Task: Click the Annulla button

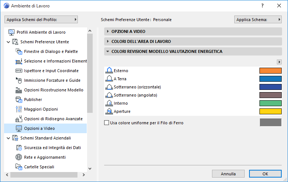Action: pyautogui.click(x=228, y=173)
